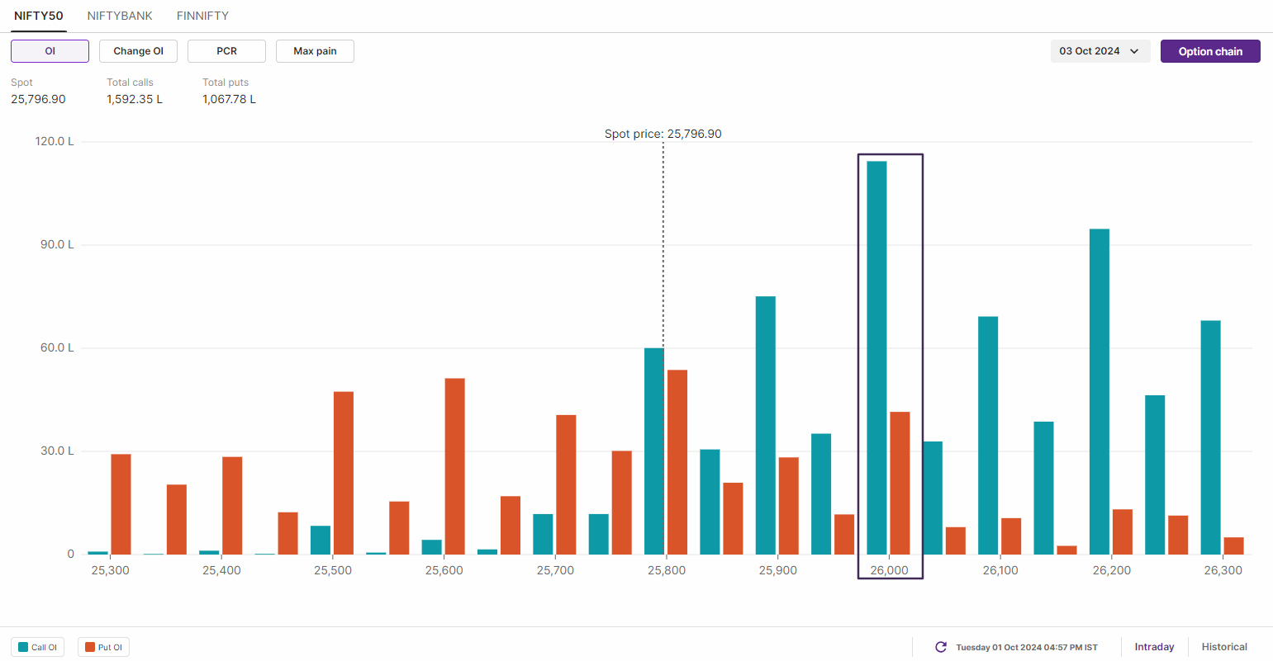The height and width of the screenshot is (661, 1273).
Task: Open the NIFTYBANK tab
Action: (120, 16)
